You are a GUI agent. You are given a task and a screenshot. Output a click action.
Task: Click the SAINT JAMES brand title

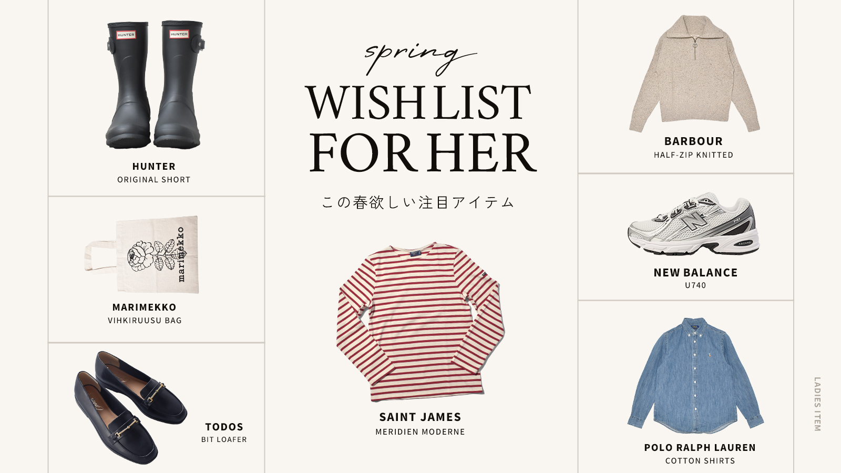click(420, 417)
